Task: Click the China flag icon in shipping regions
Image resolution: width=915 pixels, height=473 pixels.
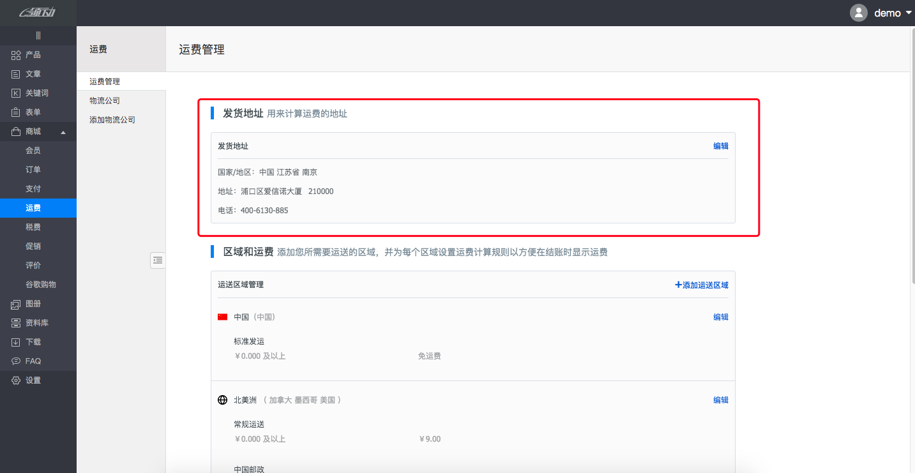Action: click(222, 316)
